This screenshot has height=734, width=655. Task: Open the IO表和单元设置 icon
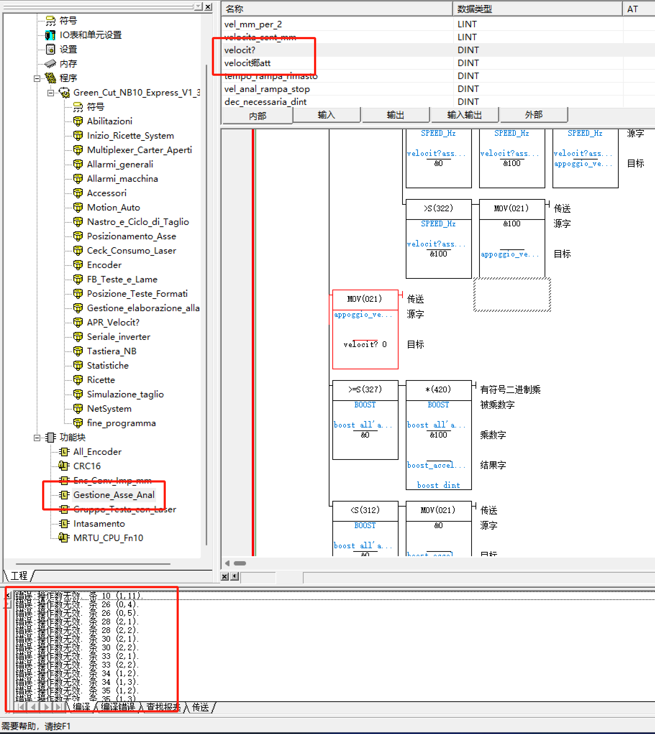(x=50, y=35)
